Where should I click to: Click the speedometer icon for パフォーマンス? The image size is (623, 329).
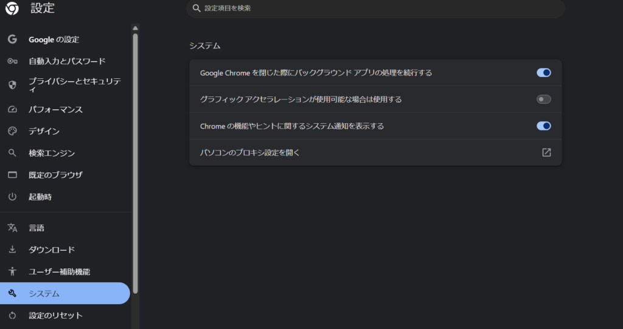point(12,109)
